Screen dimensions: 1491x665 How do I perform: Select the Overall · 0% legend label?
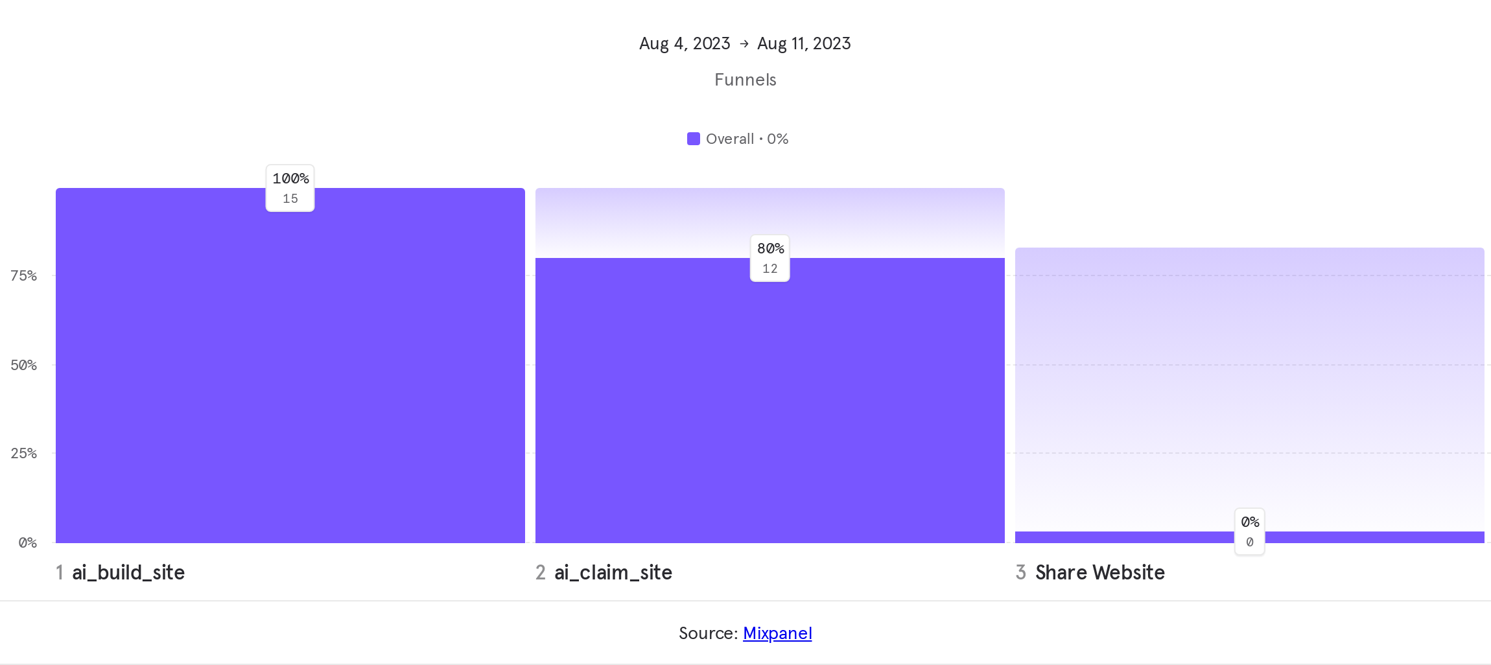pos(747,139)
